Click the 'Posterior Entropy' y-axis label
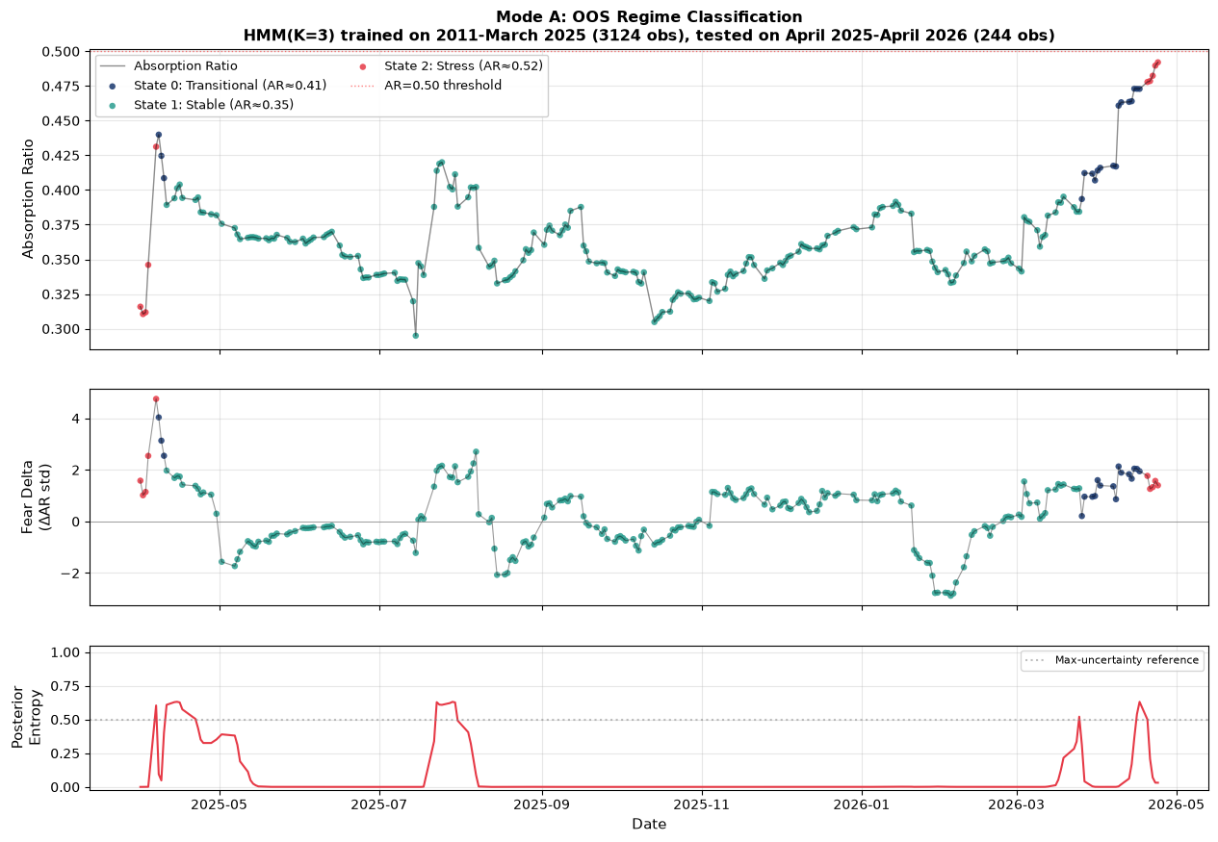Viewport: 1218px width, 842px height. tap(27, 717)
